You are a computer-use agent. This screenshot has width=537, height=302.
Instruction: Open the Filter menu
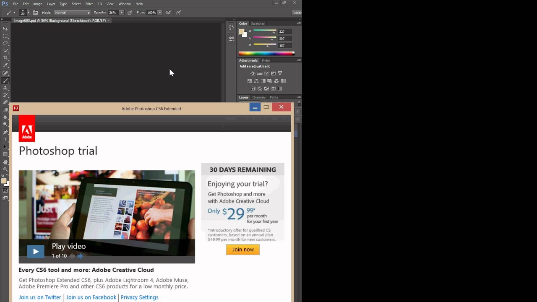pos(89,4)
